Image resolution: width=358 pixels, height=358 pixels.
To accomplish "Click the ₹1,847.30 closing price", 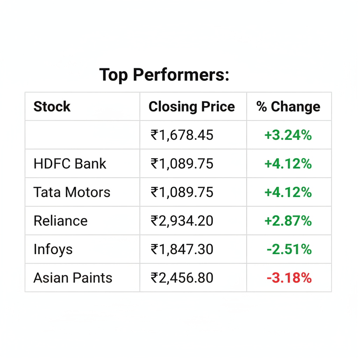I will [x=182, y=250].
